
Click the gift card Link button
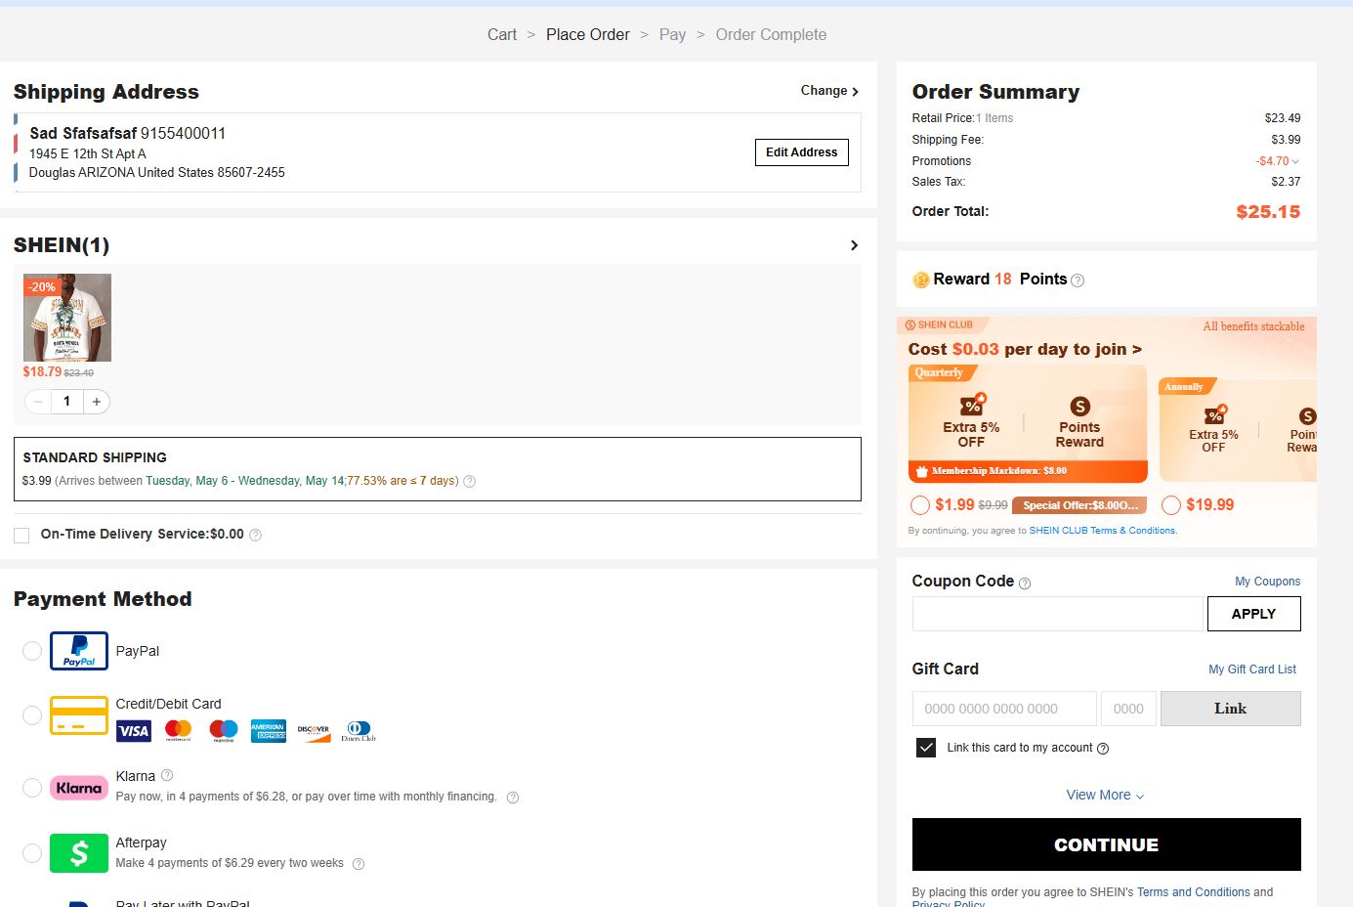(x=1231, y=709)
